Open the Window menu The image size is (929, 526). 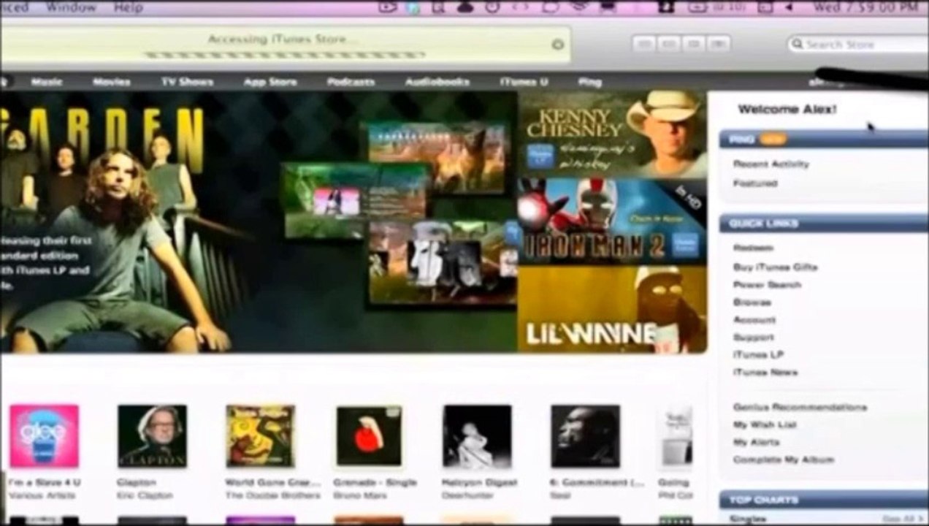click(71, 7)
